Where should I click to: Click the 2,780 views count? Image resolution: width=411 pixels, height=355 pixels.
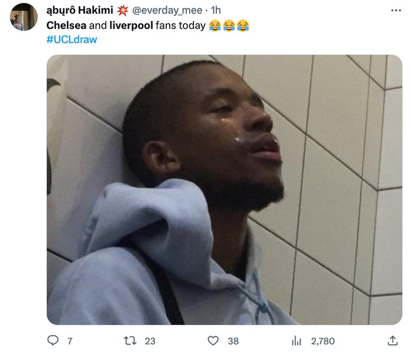(x=323, y=341)
